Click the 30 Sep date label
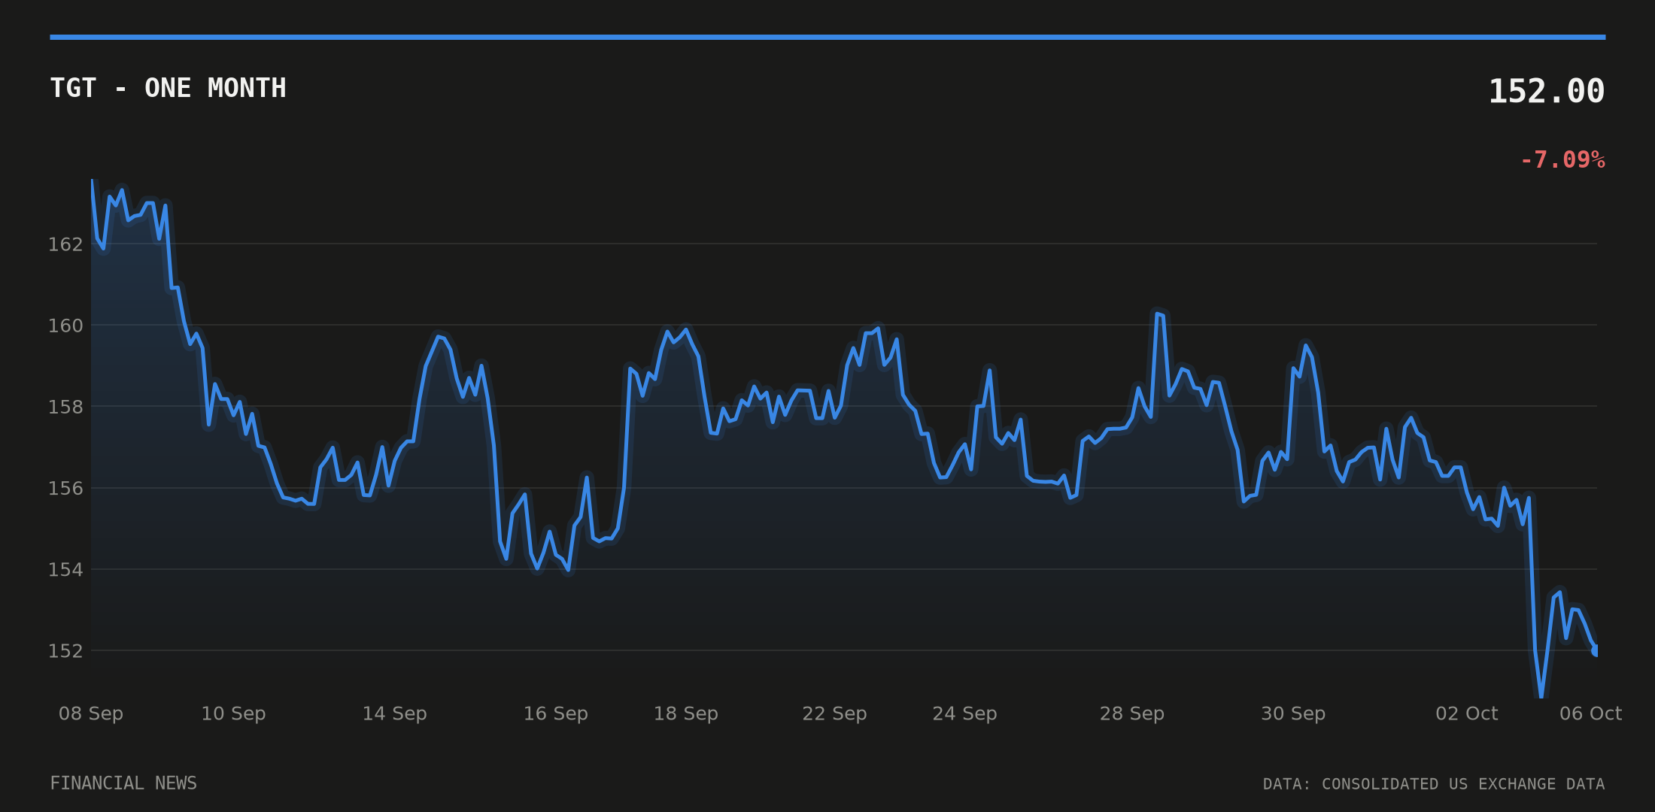Image resolution: width=1655 pixels, height=812 pixels. (x=1293, y=714)
